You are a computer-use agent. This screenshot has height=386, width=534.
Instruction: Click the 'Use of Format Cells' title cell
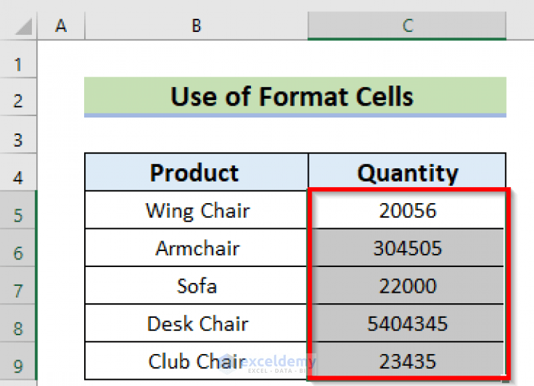click(296, 97)
